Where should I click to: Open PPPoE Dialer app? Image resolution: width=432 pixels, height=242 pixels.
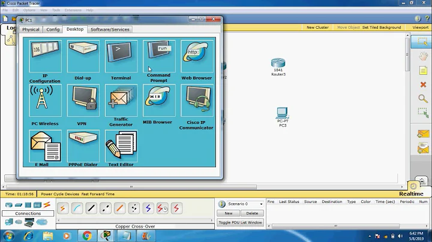point(83,146)
